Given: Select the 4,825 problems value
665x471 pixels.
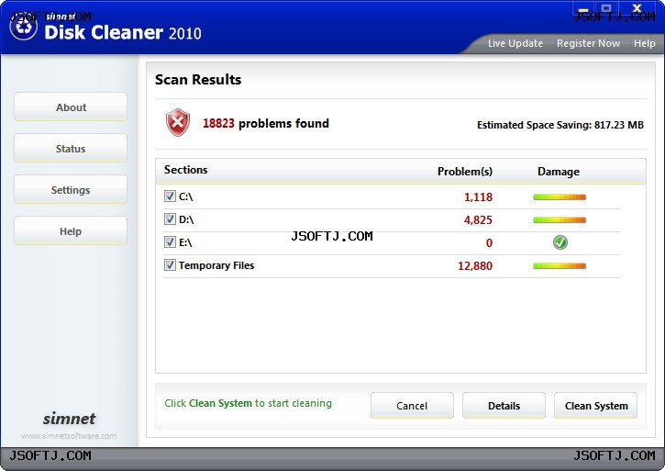Looking at the screenshot, I should [479, 220].
